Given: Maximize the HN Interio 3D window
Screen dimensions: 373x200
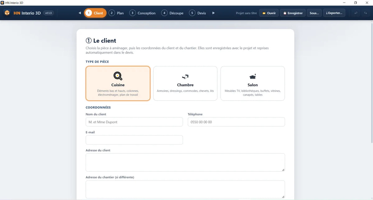Looking at the screenshot, I should click(x=356, y=3).
